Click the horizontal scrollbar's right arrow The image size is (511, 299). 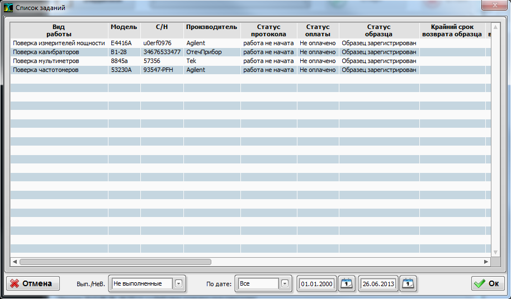click(486, 261)
